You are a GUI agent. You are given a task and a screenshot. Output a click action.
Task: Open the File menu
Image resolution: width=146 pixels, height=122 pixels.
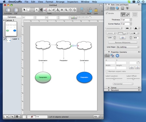pos(26,2)
